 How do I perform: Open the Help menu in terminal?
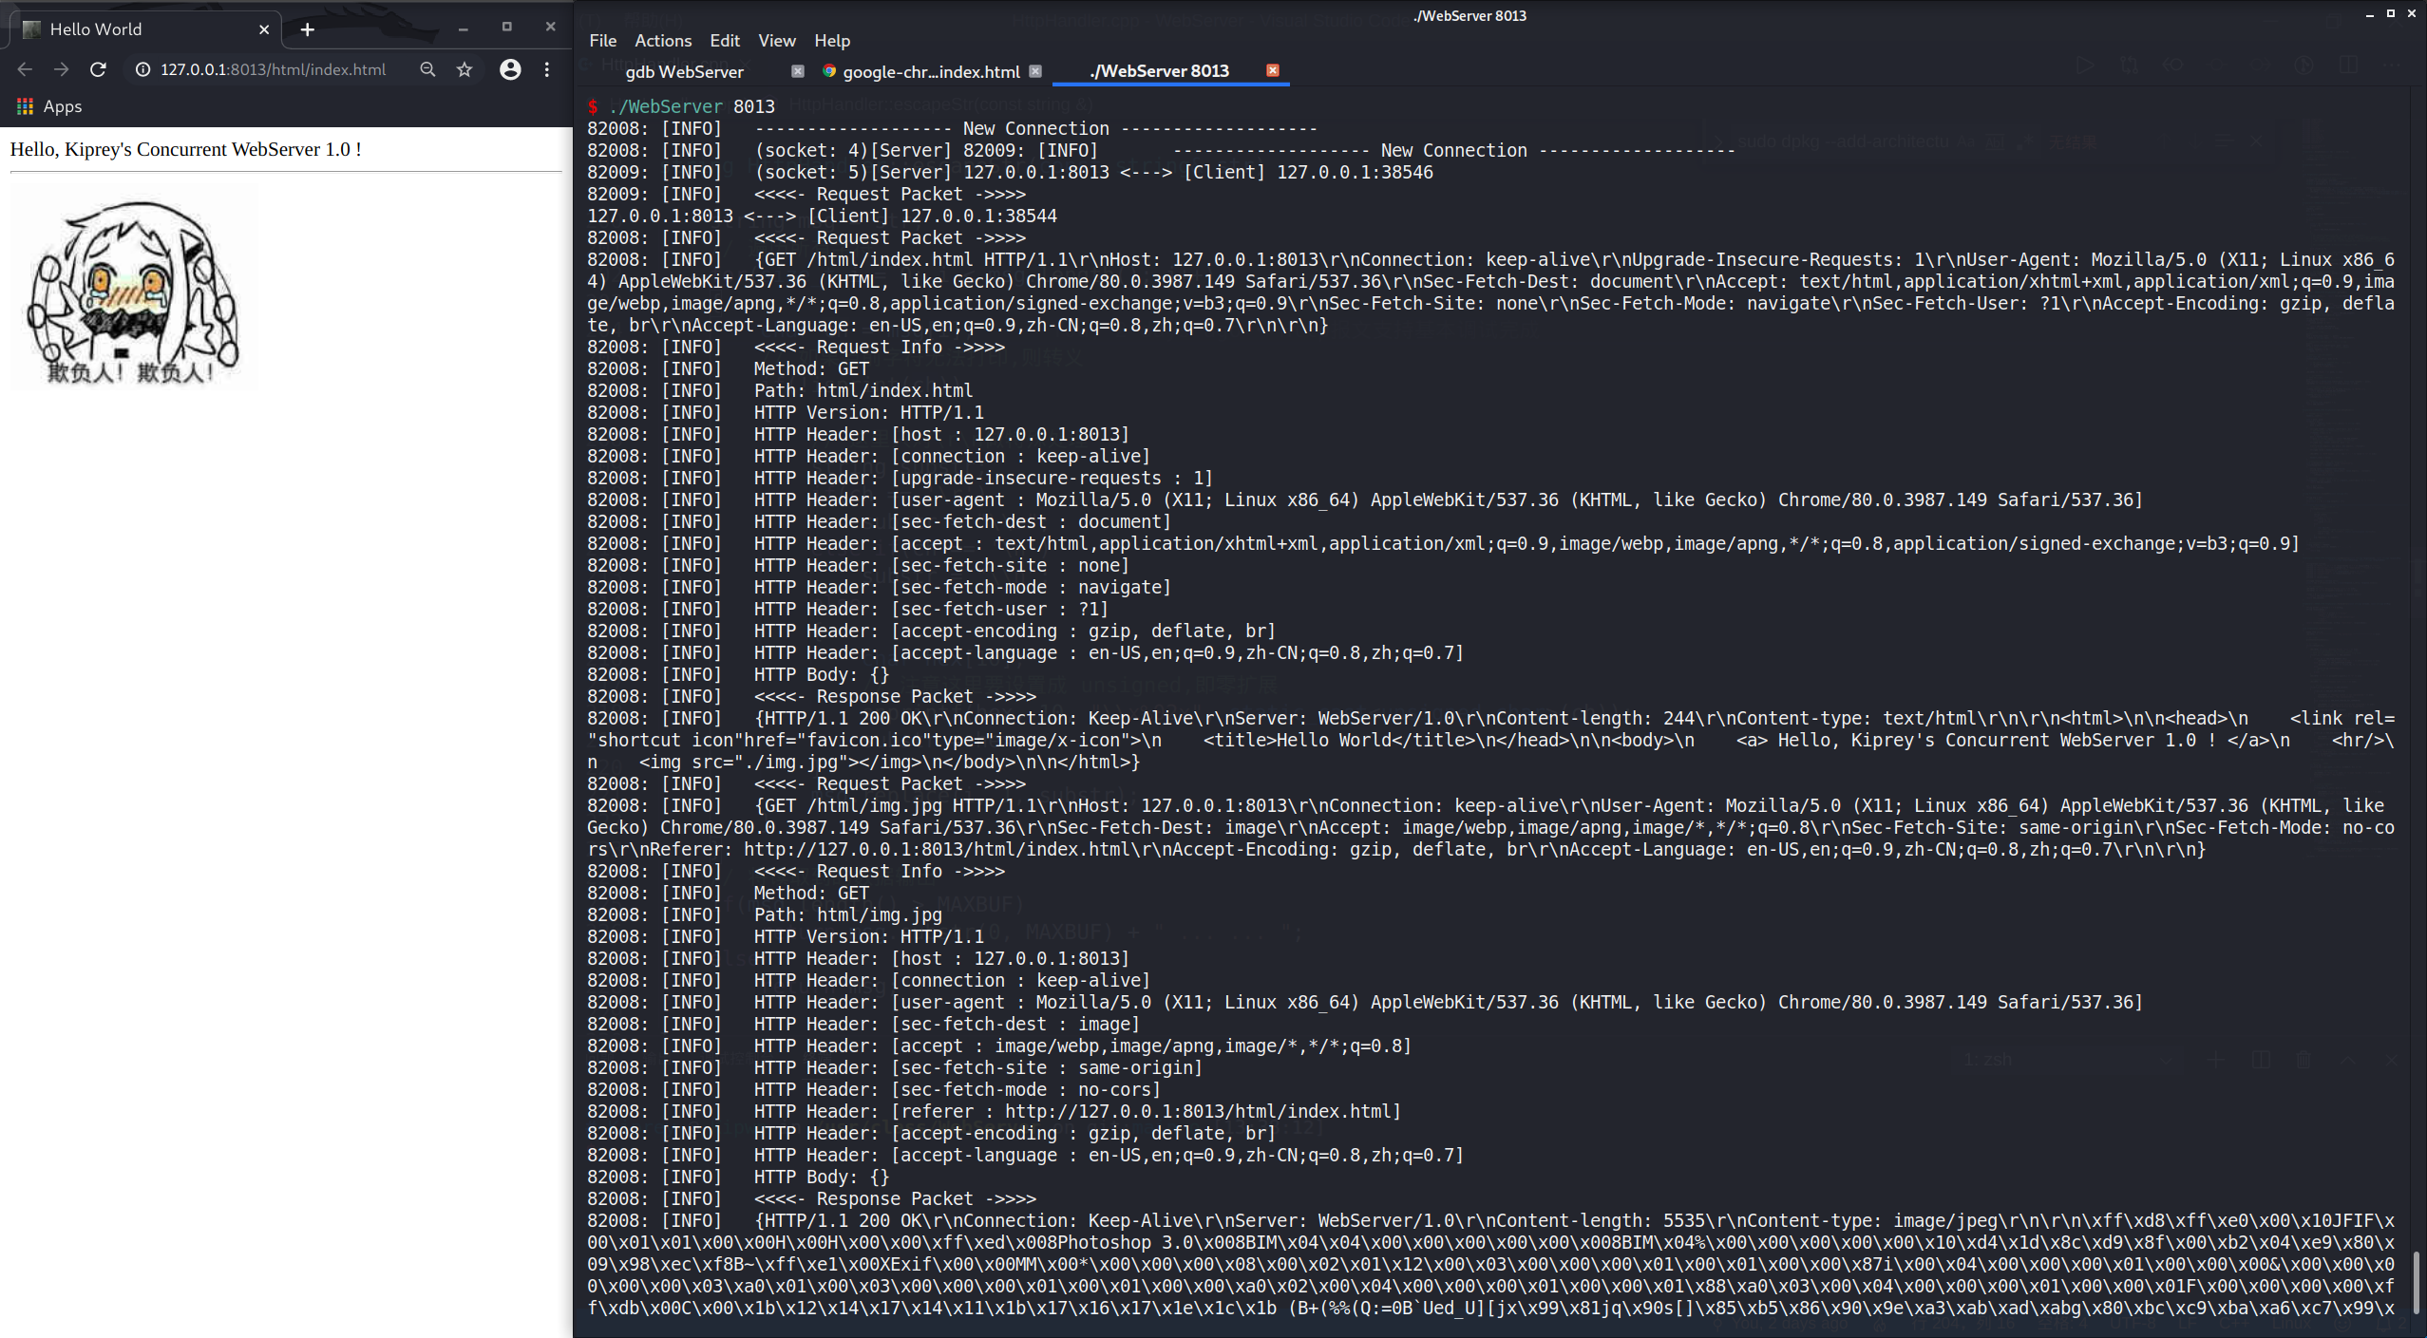click(x=830, y=38)
